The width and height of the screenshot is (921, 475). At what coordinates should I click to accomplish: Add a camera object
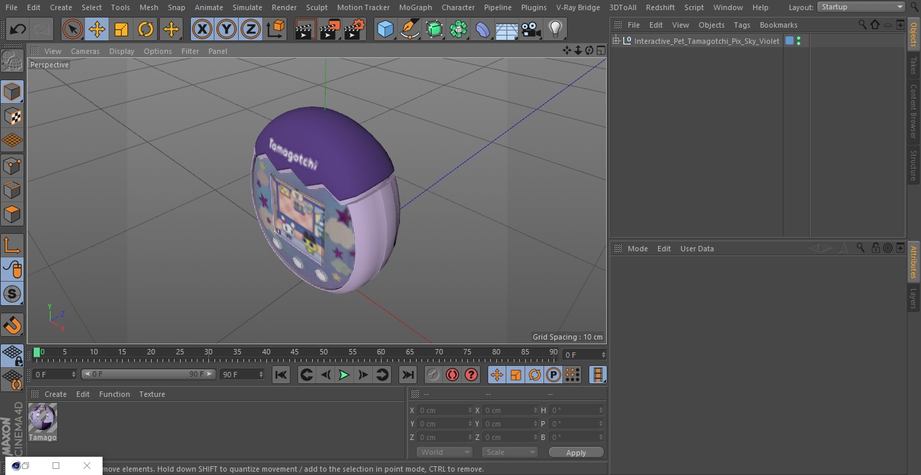(531, 29)
